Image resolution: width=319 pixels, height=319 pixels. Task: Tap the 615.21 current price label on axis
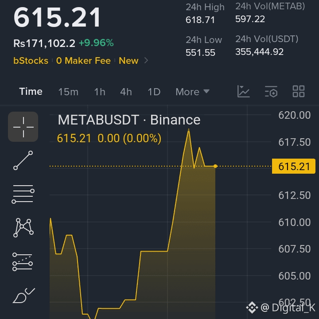(x=294, y=166)
